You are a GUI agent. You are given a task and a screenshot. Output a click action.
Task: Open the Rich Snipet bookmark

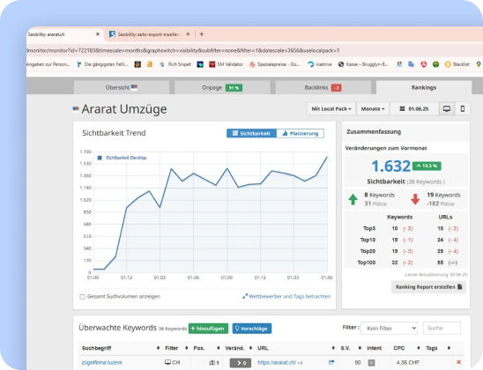click(x=175, y=64)
